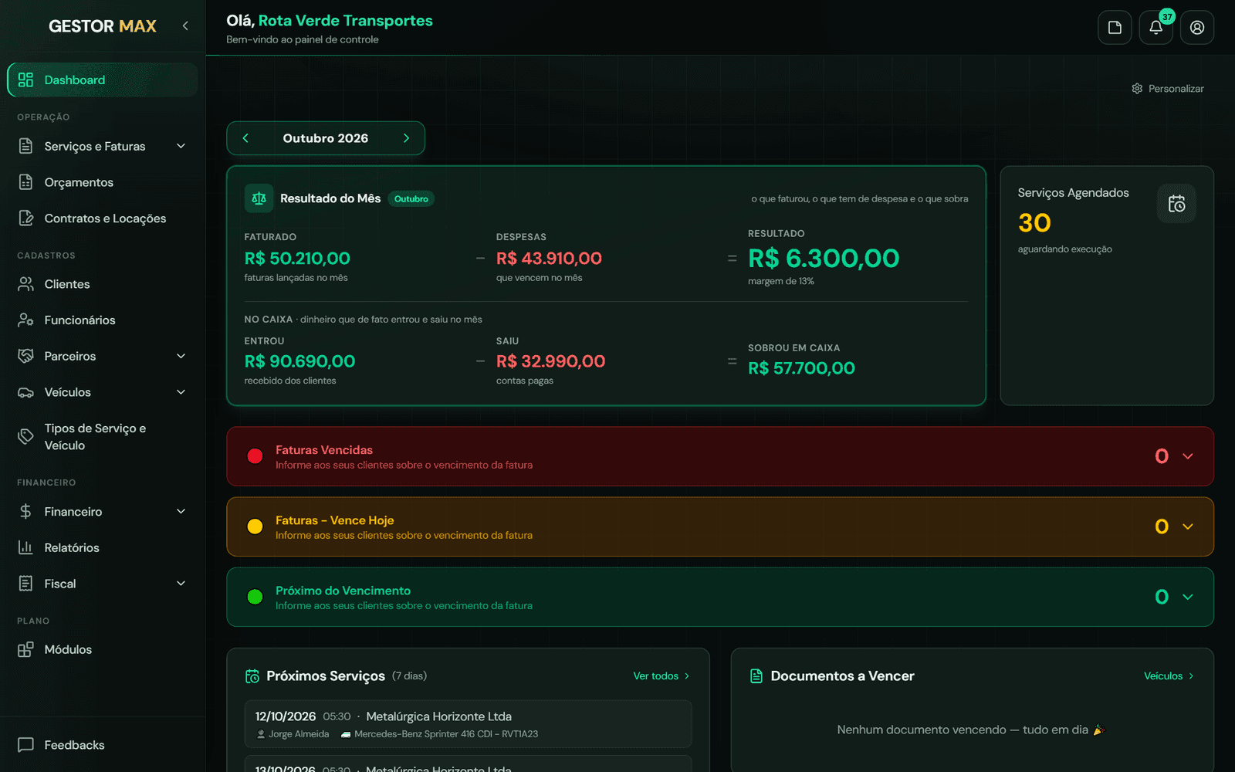Click the Rota Verde Transportes company name
This screenshot has height=772, width=1235.
tap(346, 21)
